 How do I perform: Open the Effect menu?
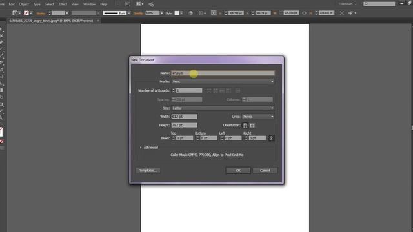coord(63,5)
